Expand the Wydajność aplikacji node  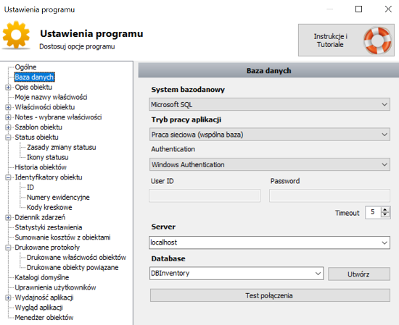[8, 297]
